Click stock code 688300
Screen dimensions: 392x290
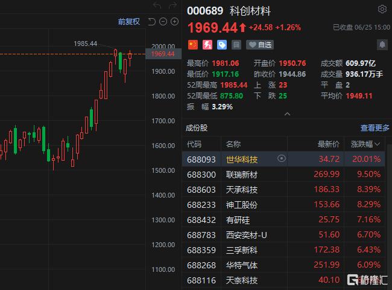pyautogui.click(x=201, y=175)
